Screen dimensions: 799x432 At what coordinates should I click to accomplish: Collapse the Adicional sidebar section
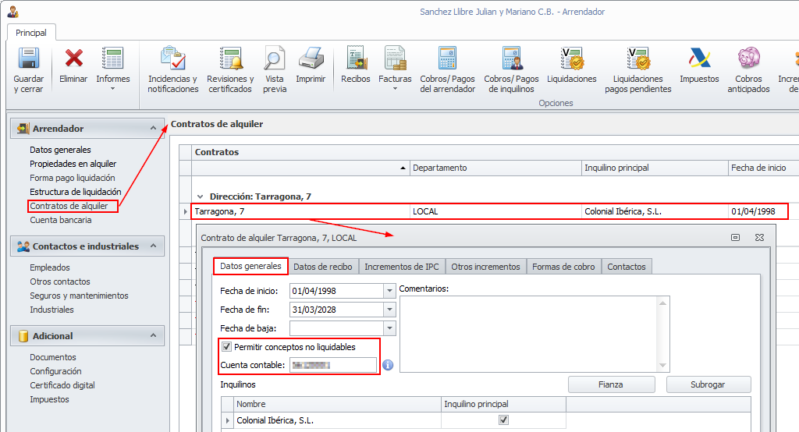click(154, 336)
